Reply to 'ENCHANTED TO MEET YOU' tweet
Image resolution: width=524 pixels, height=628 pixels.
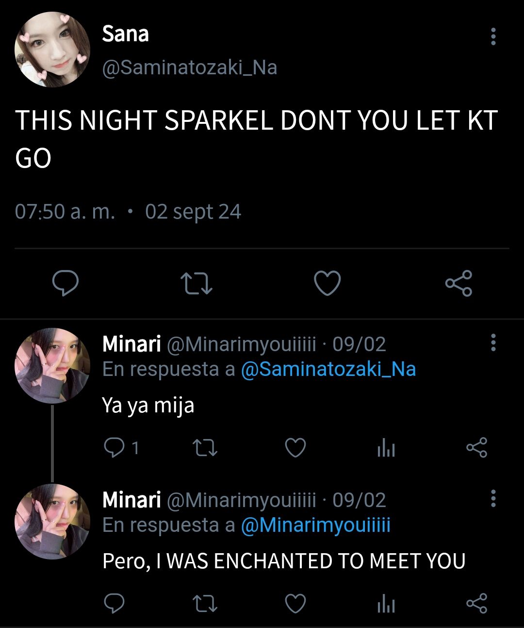[115, 603]
